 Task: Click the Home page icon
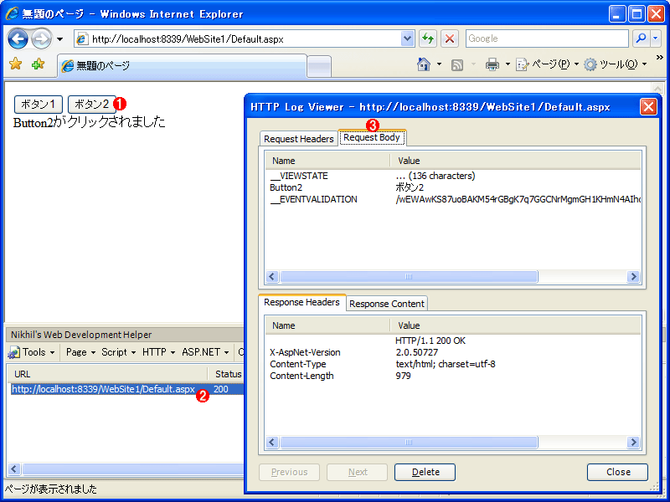tap(424, 64)
